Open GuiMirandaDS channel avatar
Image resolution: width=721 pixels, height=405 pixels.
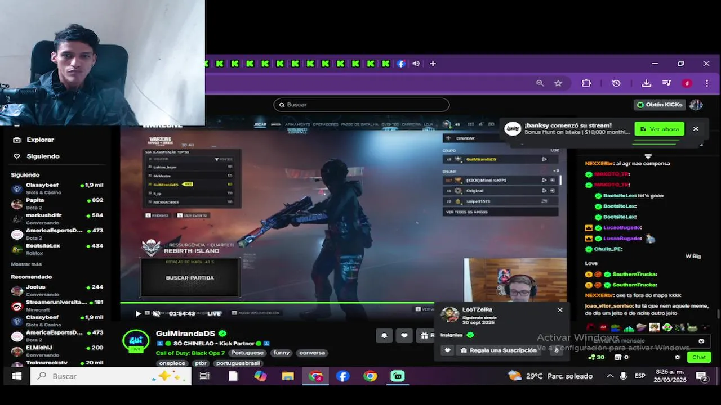tap(136, 341)
